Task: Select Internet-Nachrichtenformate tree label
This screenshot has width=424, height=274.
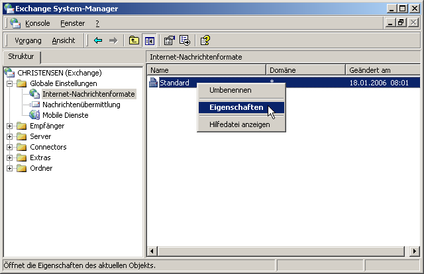Action: [x=88, y=94]
